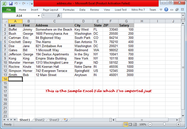
Task: Restore the workbook window inside Excel
Action: [x=177, y=9]
